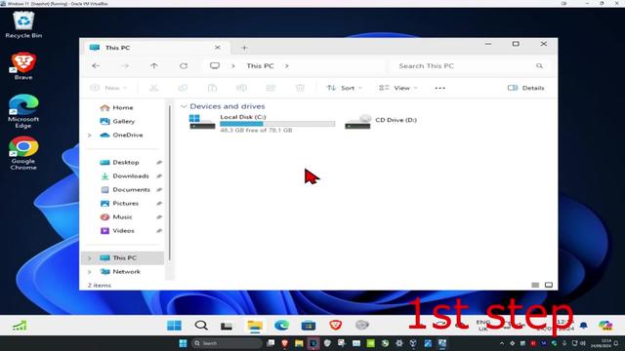
Task: Open OneDrive in the navigation pane
Action: (127, 136)
